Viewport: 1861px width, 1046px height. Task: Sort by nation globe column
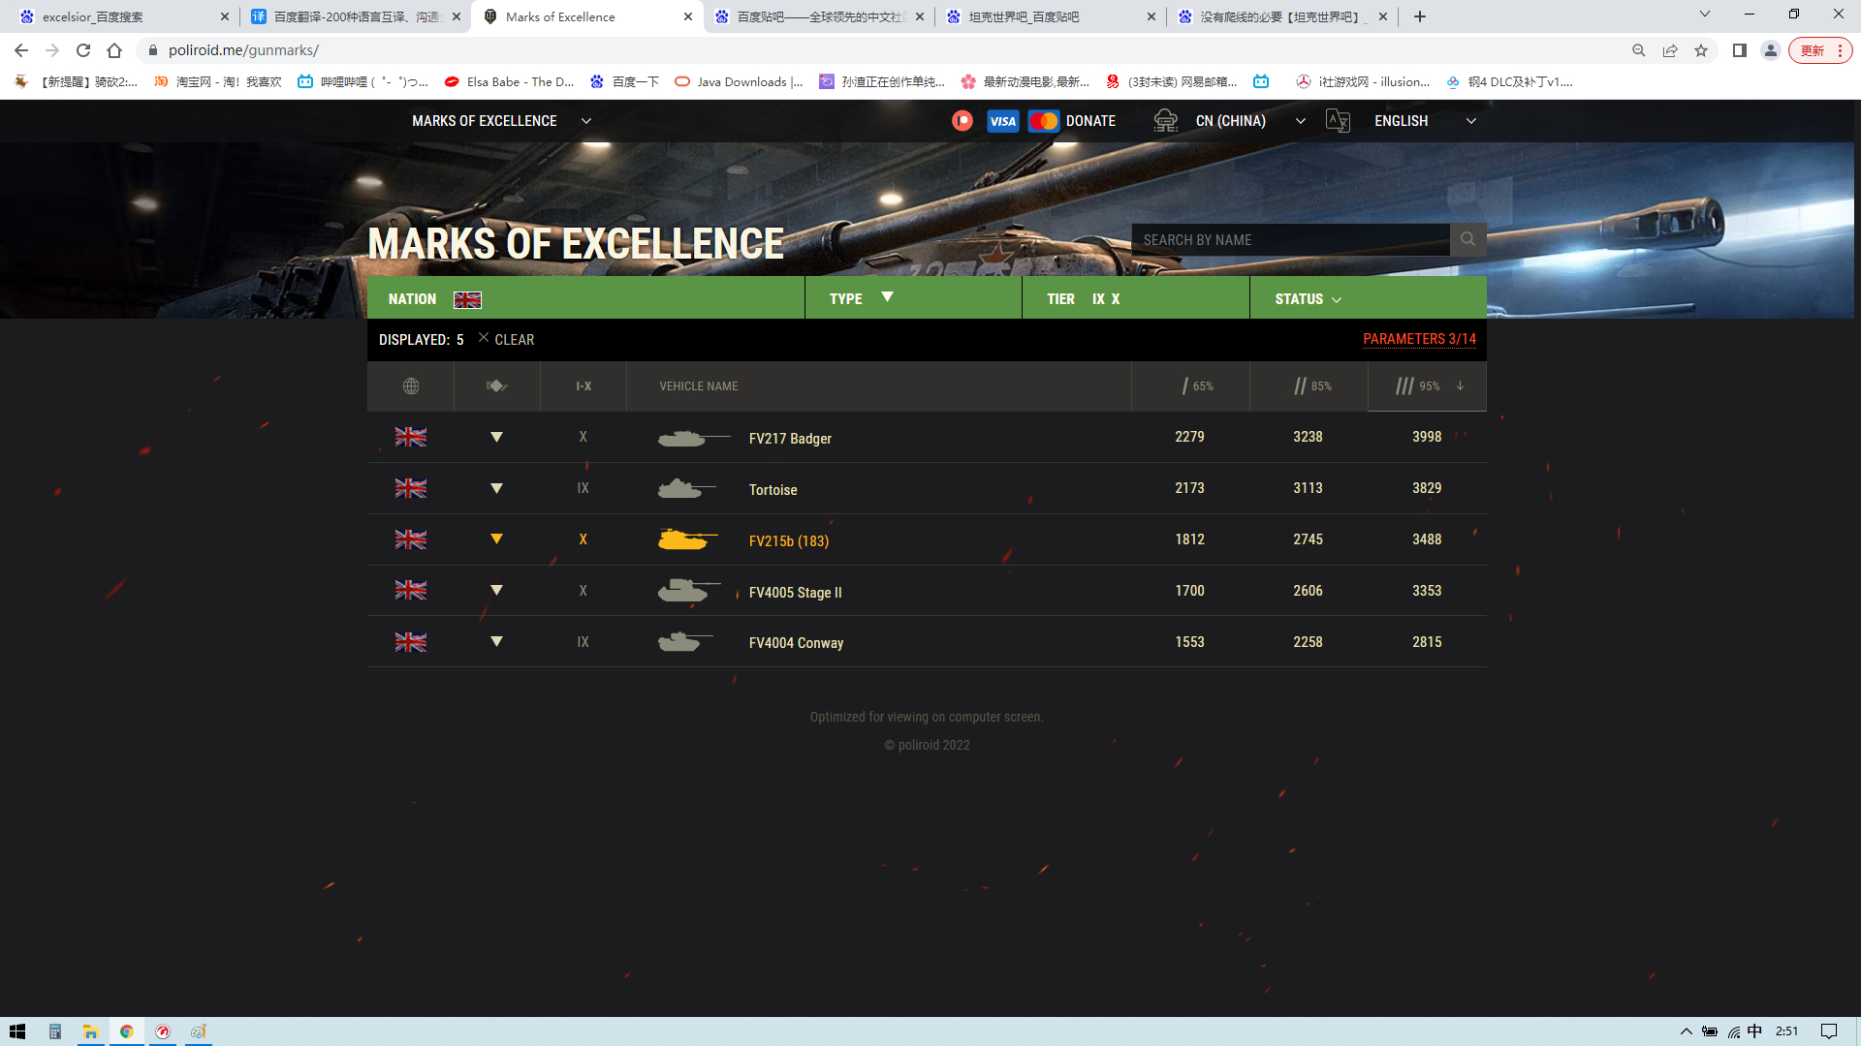click(x=411, y=385)
